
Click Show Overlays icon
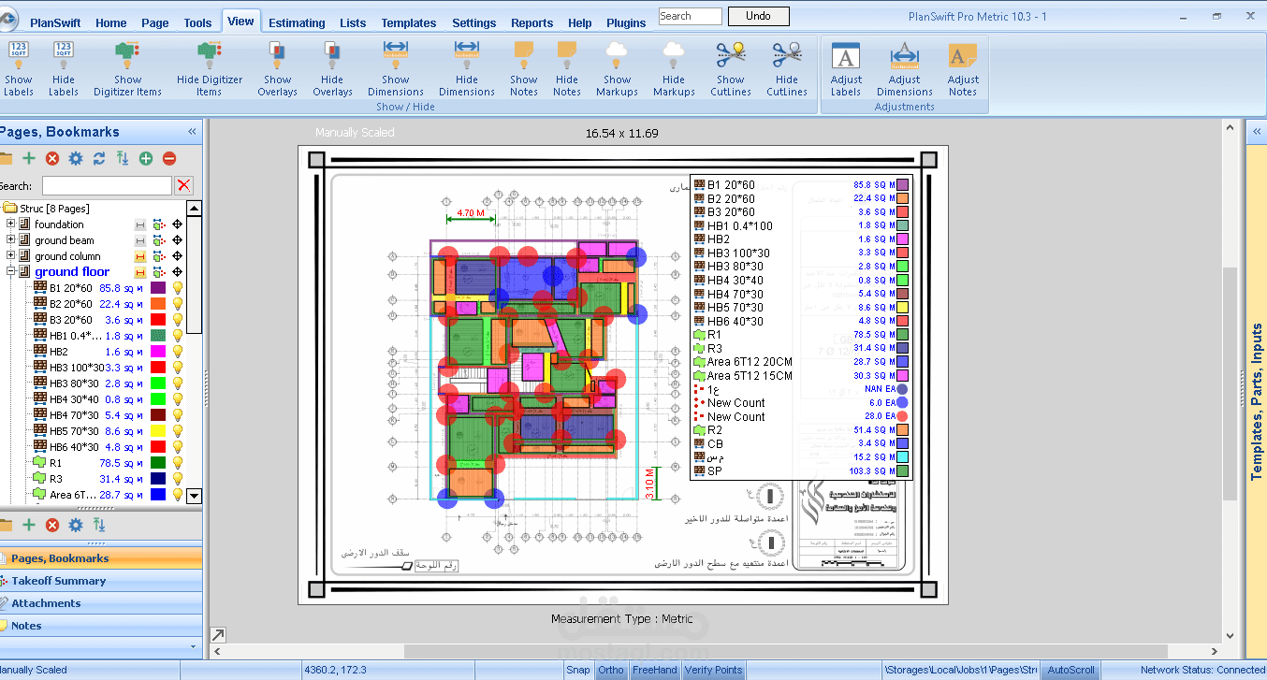click(277, 53)
